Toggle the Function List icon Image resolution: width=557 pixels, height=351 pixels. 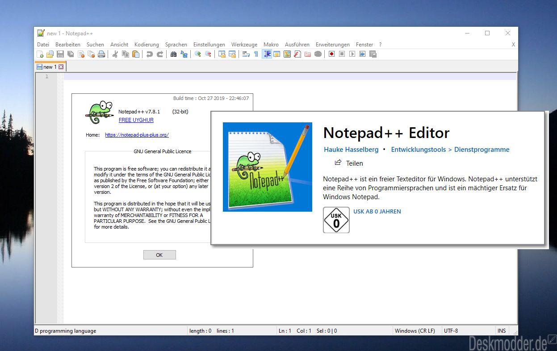coord(297,54)
